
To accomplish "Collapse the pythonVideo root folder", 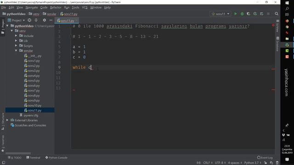I will [7, 26].
